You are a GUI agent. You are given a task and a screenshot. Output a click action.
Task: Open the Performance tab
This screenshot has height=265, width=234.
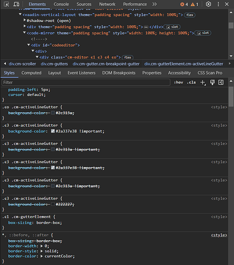coord(135,4)
